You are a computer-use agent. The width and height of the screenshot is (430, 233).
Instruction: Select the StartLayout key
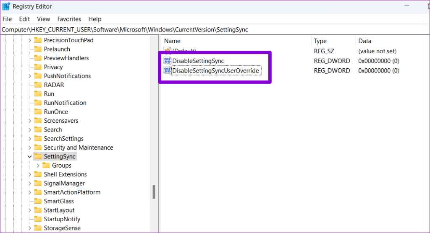click(59, 210)
